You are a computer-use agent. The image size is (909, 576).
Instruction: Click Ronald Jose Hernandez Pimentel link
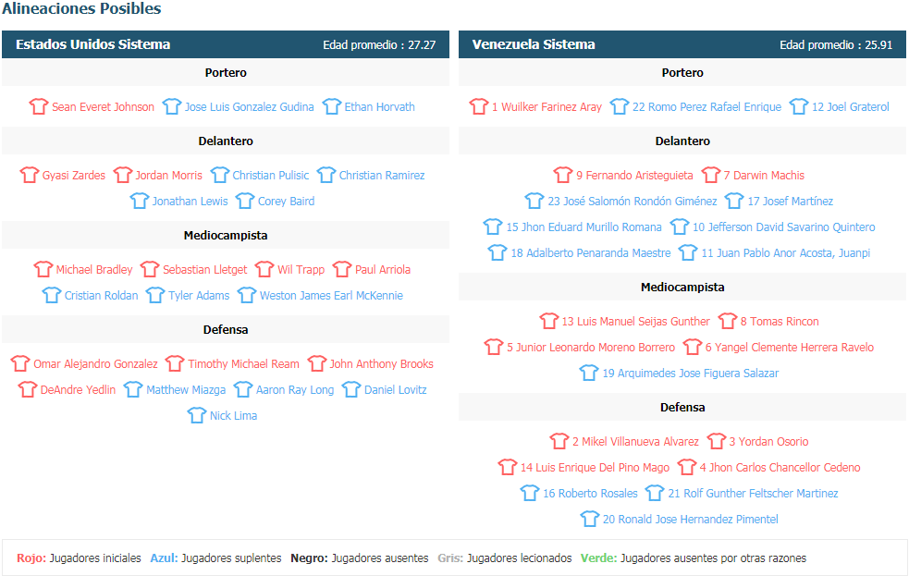tap(690, 519)
